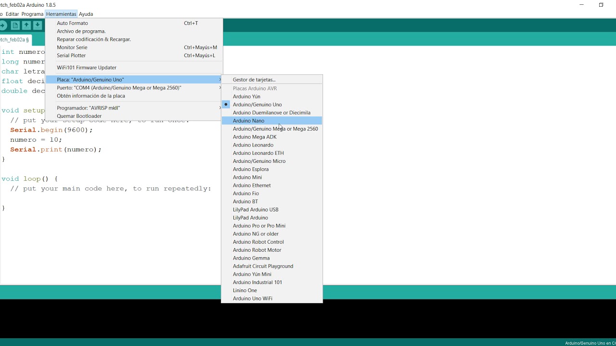Select the Arduino Yún board
This screenshot has width=616, height=346.
[x=272, y=97]
